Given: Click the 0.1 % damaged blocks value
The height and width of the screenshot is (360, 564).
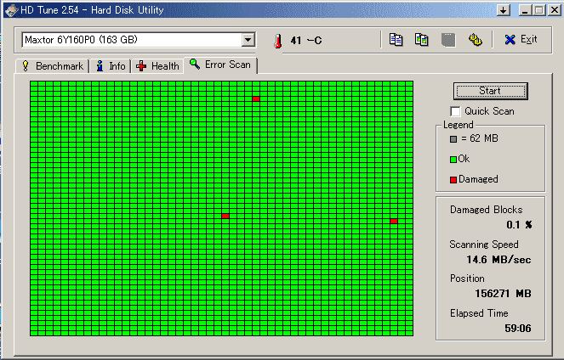Looking at the screenshot, I should tap(519, 225).
